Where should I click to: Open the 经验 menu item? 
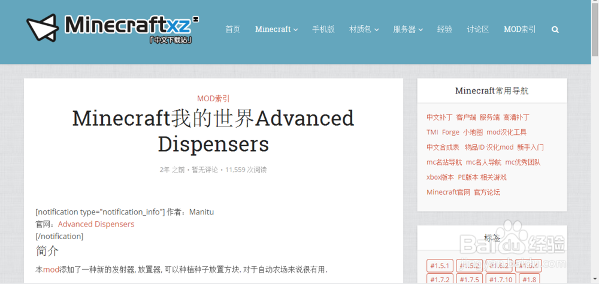point(444,29)
